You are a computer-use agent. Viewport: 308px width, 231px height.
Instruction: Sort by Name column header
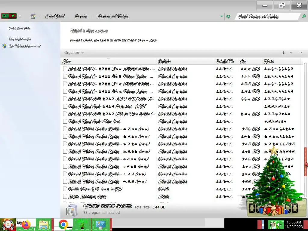(x=108, y=61)
